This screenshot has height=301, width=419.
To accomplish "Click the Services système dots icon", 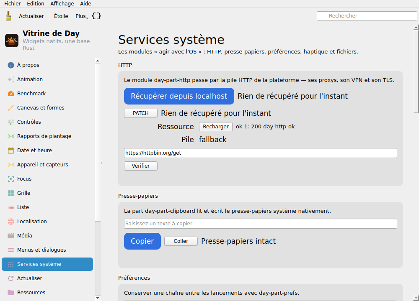I will point(11,264).
